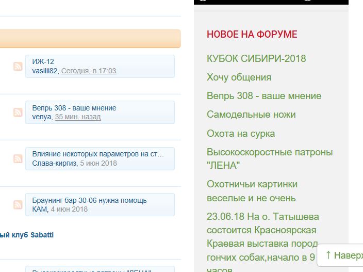Click the 'Сегодня, в 17:03' timestamp

89,71
